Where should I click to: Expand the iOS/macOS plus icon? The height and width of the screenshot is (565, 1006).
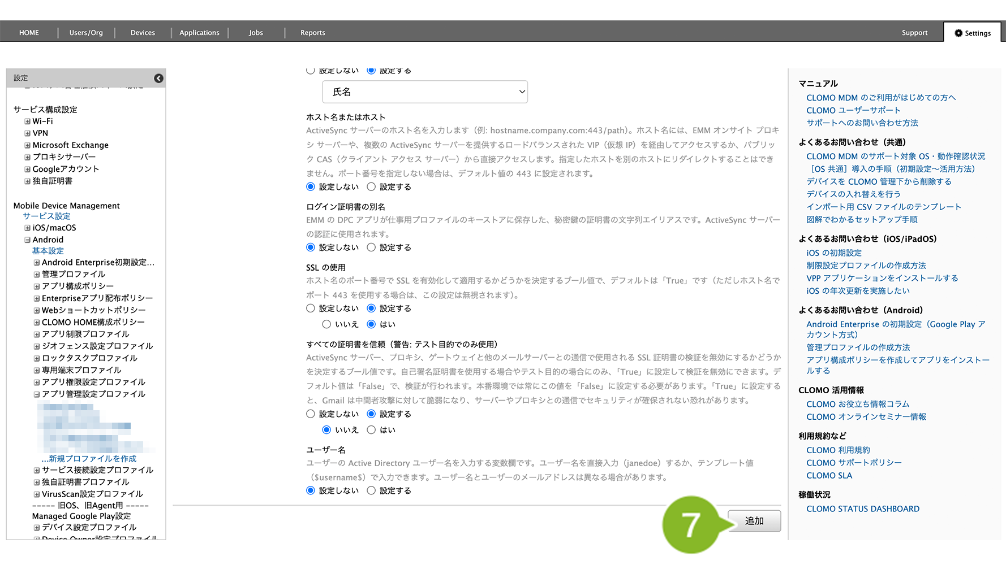(27, 228)
